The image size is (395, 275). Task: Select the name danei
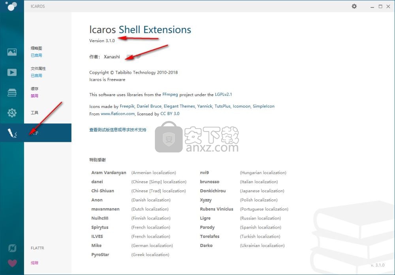[x=97, y=182]
